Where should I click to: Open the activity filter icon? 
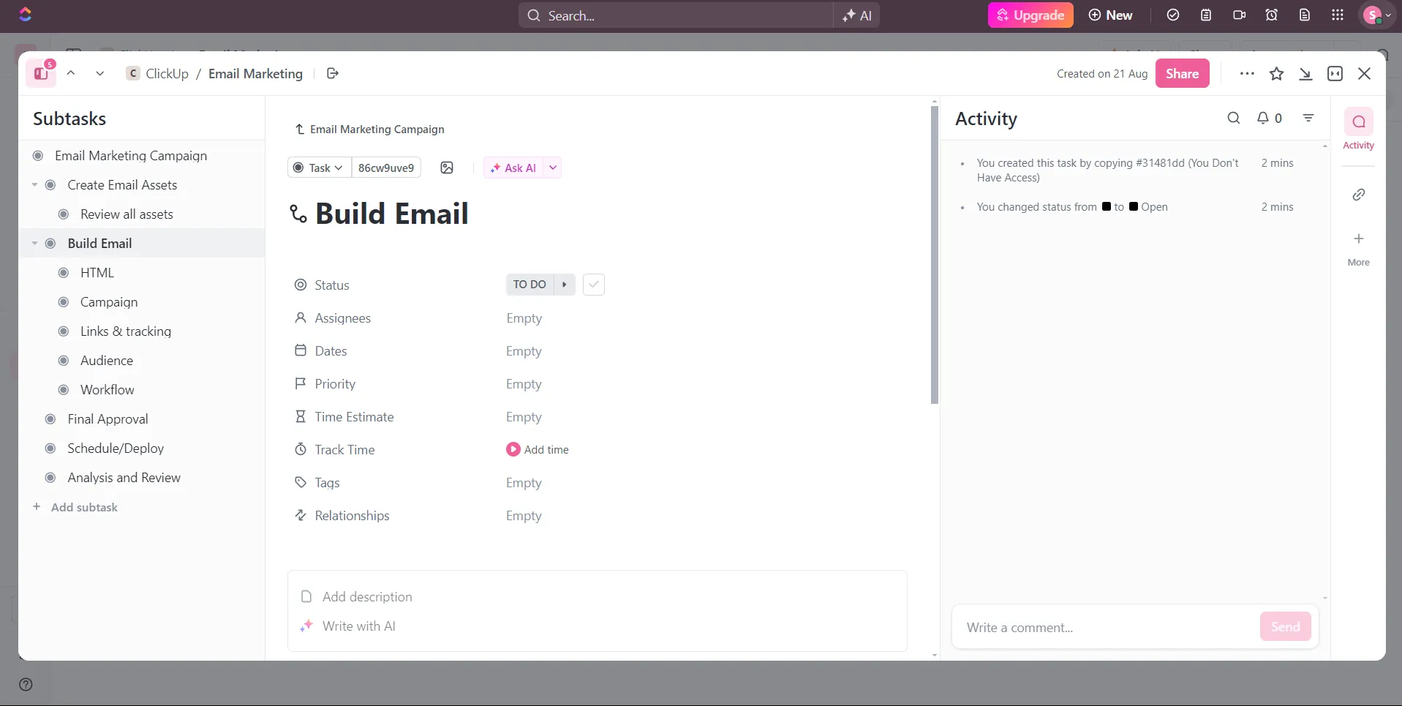coord(1308,118)
